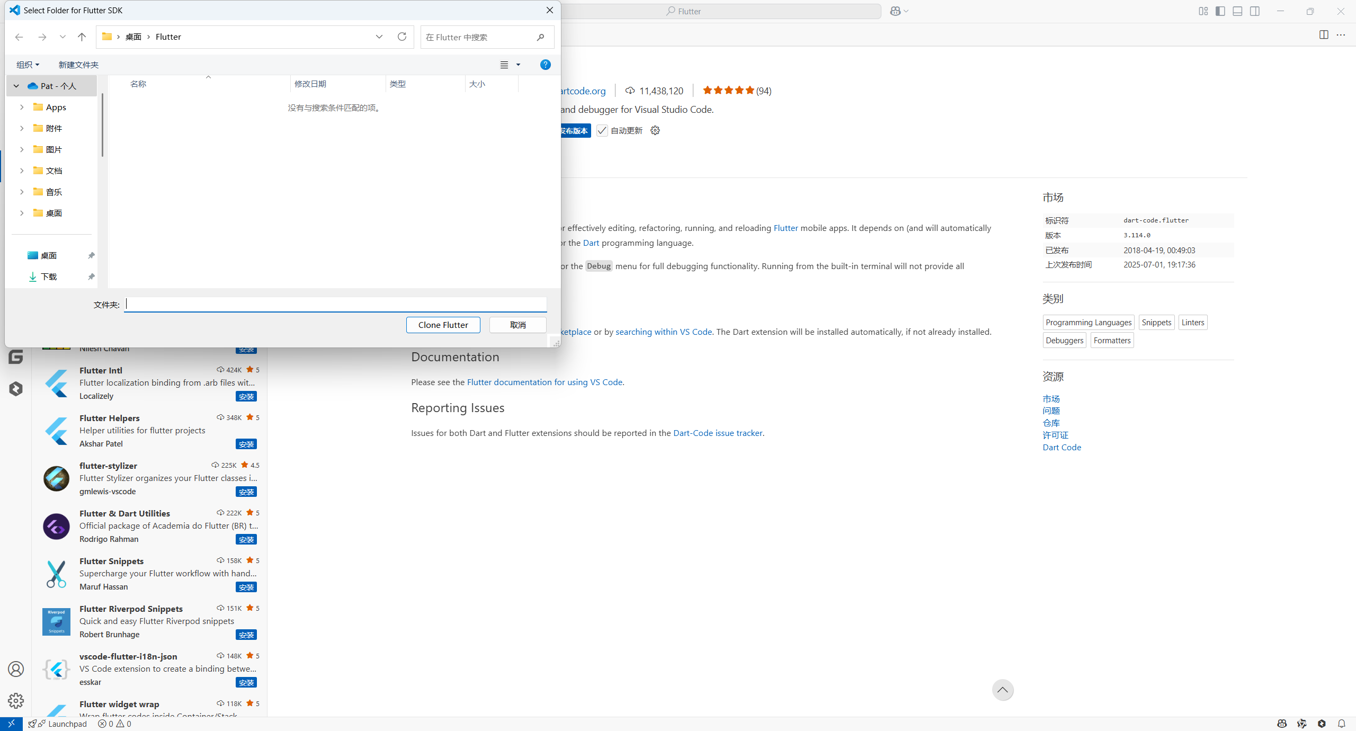This screenshot has width=1356, height=731.
Task: Expand the Apps folder node
Action: tap(22, 107)
